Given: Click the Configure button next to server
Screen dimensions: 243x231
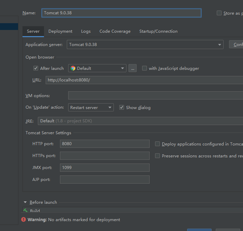Looking at the screenshot, I should pyautogui.click(x=236, y=45).
